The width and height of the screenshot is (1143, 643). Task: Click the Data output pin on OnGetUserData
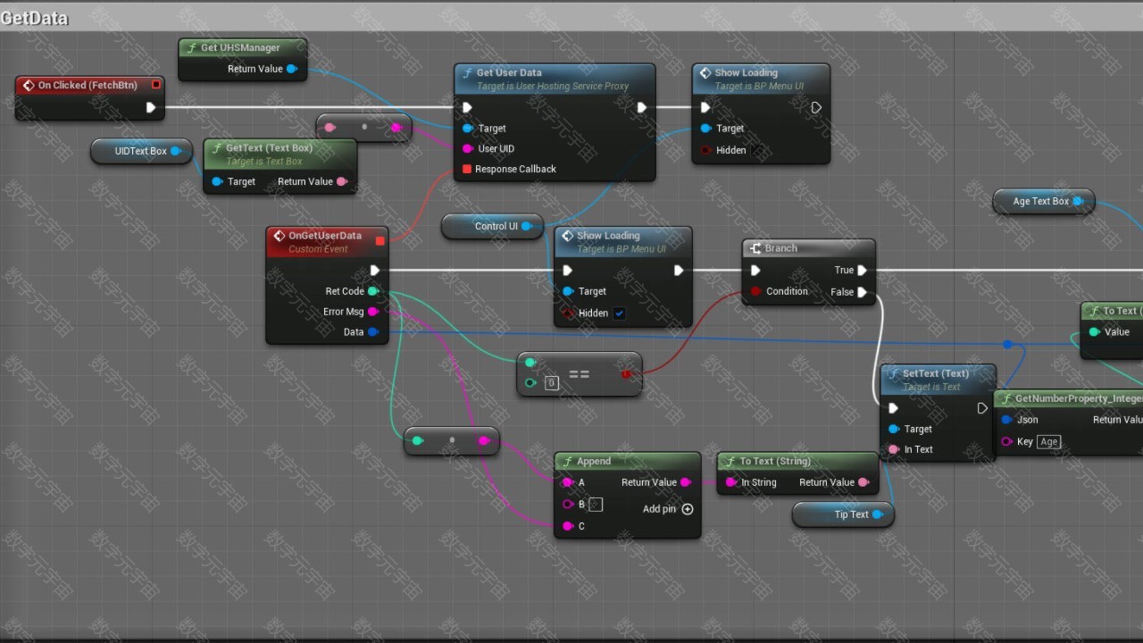click(x=373, y=332)
